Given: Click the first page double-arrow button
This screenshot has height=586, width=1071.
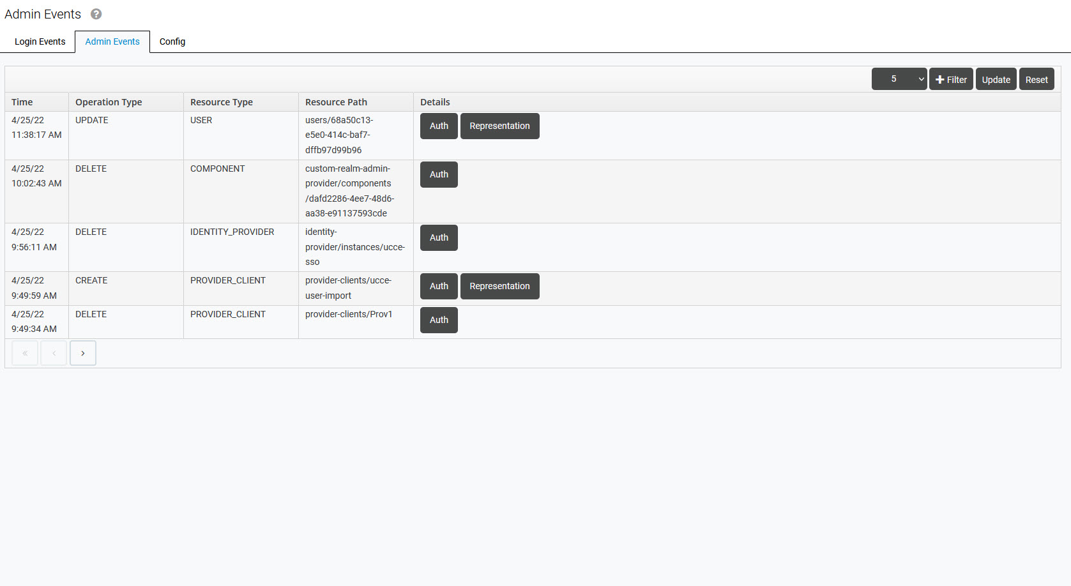Looking at the screenshot, I should tap(25, 353).
